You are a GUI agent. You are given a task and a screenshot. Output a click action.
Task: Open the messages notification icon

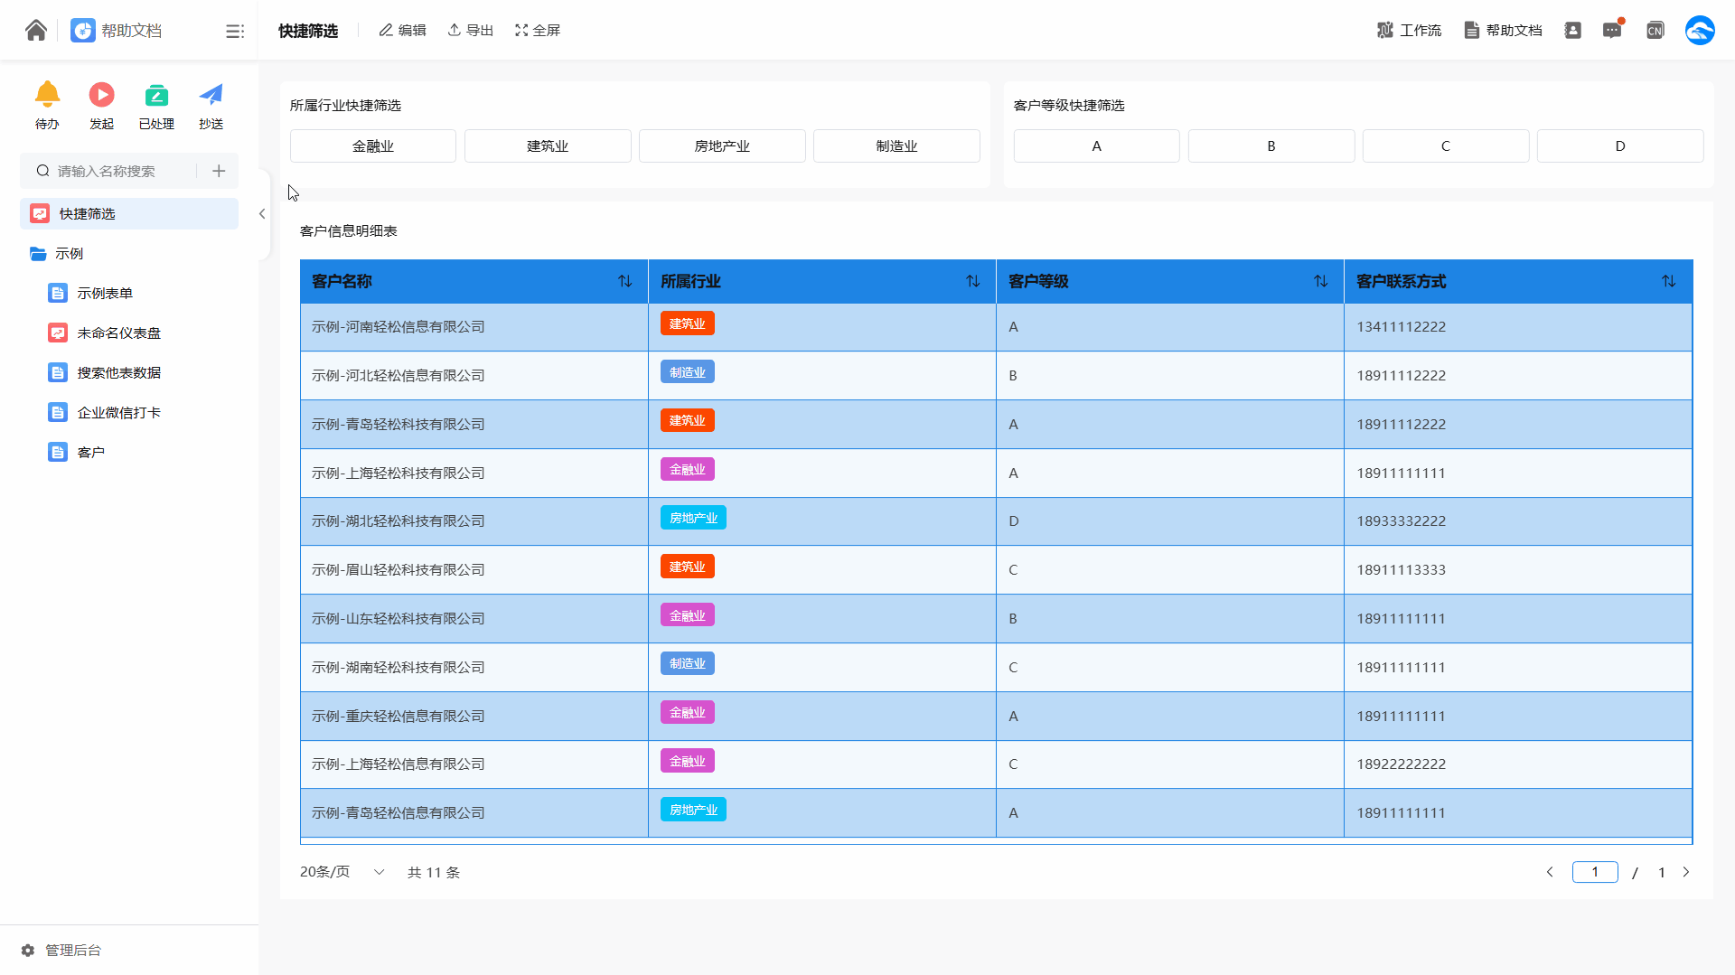[1612, 31]
